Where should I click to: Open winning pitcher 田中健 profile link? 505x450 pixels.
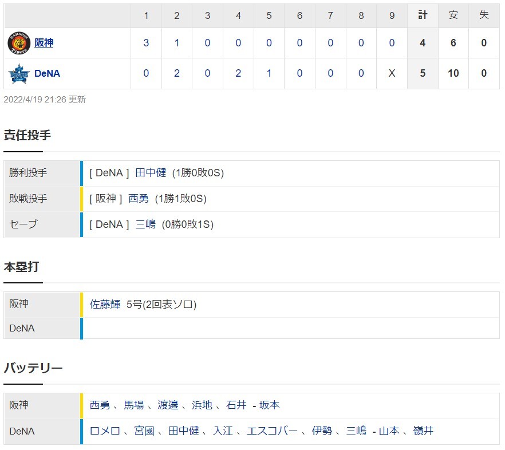(151, 173)
